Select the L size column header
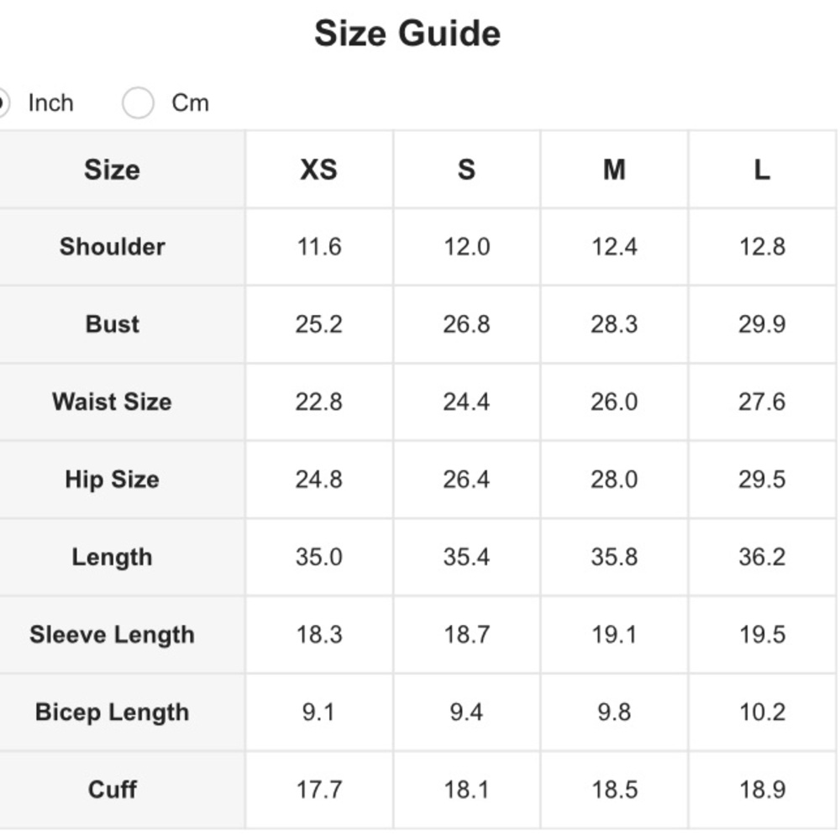Image resolution: width=840 pixels, height=840 pixels. (762, 170)
